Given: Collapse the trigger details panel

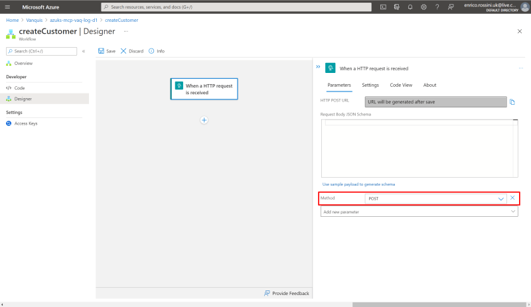Looking at the screenshot, I should (x=318, y=67).
